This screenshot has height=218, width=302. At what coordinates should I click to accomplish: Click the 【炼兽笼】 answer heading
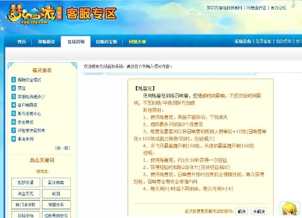(x=144, y=88)
